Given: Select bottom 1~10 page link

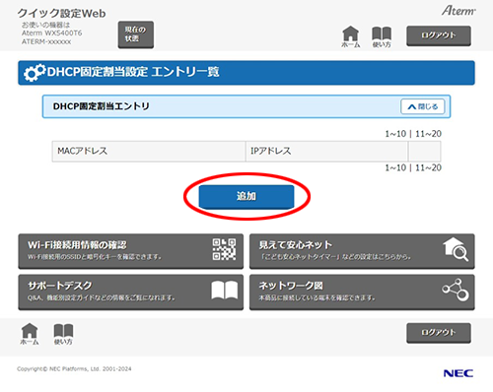Looking at the screenshot, I should (x=395, y=167).
